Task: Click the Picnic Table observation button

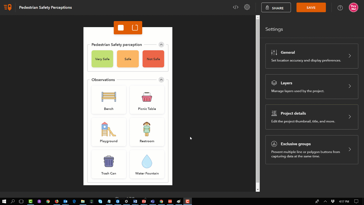Action: pyautogui.click(x=147, y=100)
